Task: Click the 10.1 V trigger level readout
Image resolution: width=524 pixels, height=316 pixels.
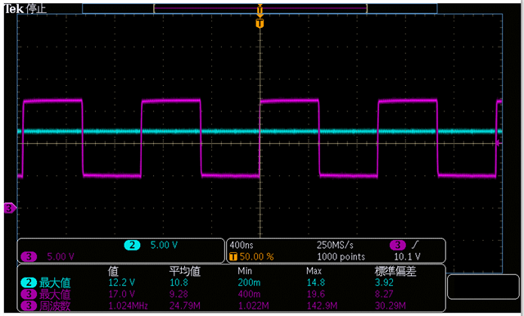Action: point(407,256)
